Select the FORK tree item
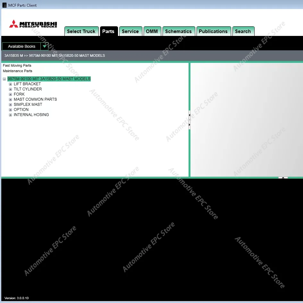The height and width of the screenshot is (303, 303). (x=19, y=94)
